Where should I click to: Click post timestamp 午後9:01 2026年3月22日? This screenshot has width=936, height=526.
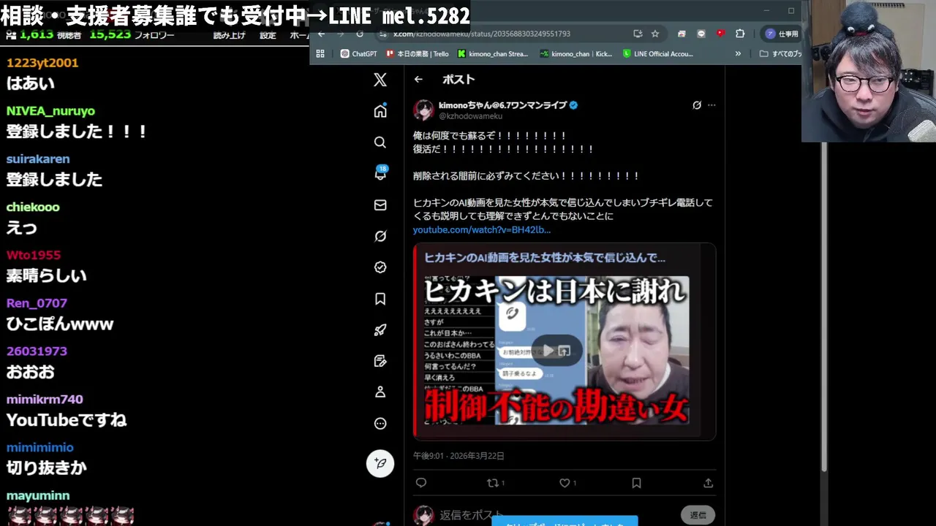(458, 455)
